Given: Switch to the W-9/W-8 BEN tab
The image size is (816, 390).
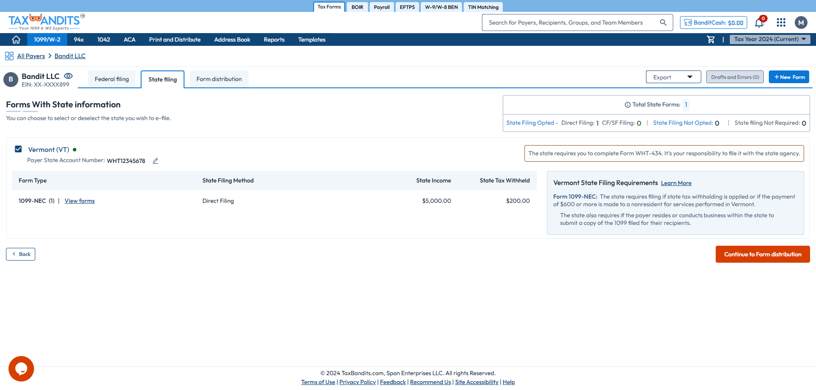Looking at the screenshot, I should pos(441,7).
